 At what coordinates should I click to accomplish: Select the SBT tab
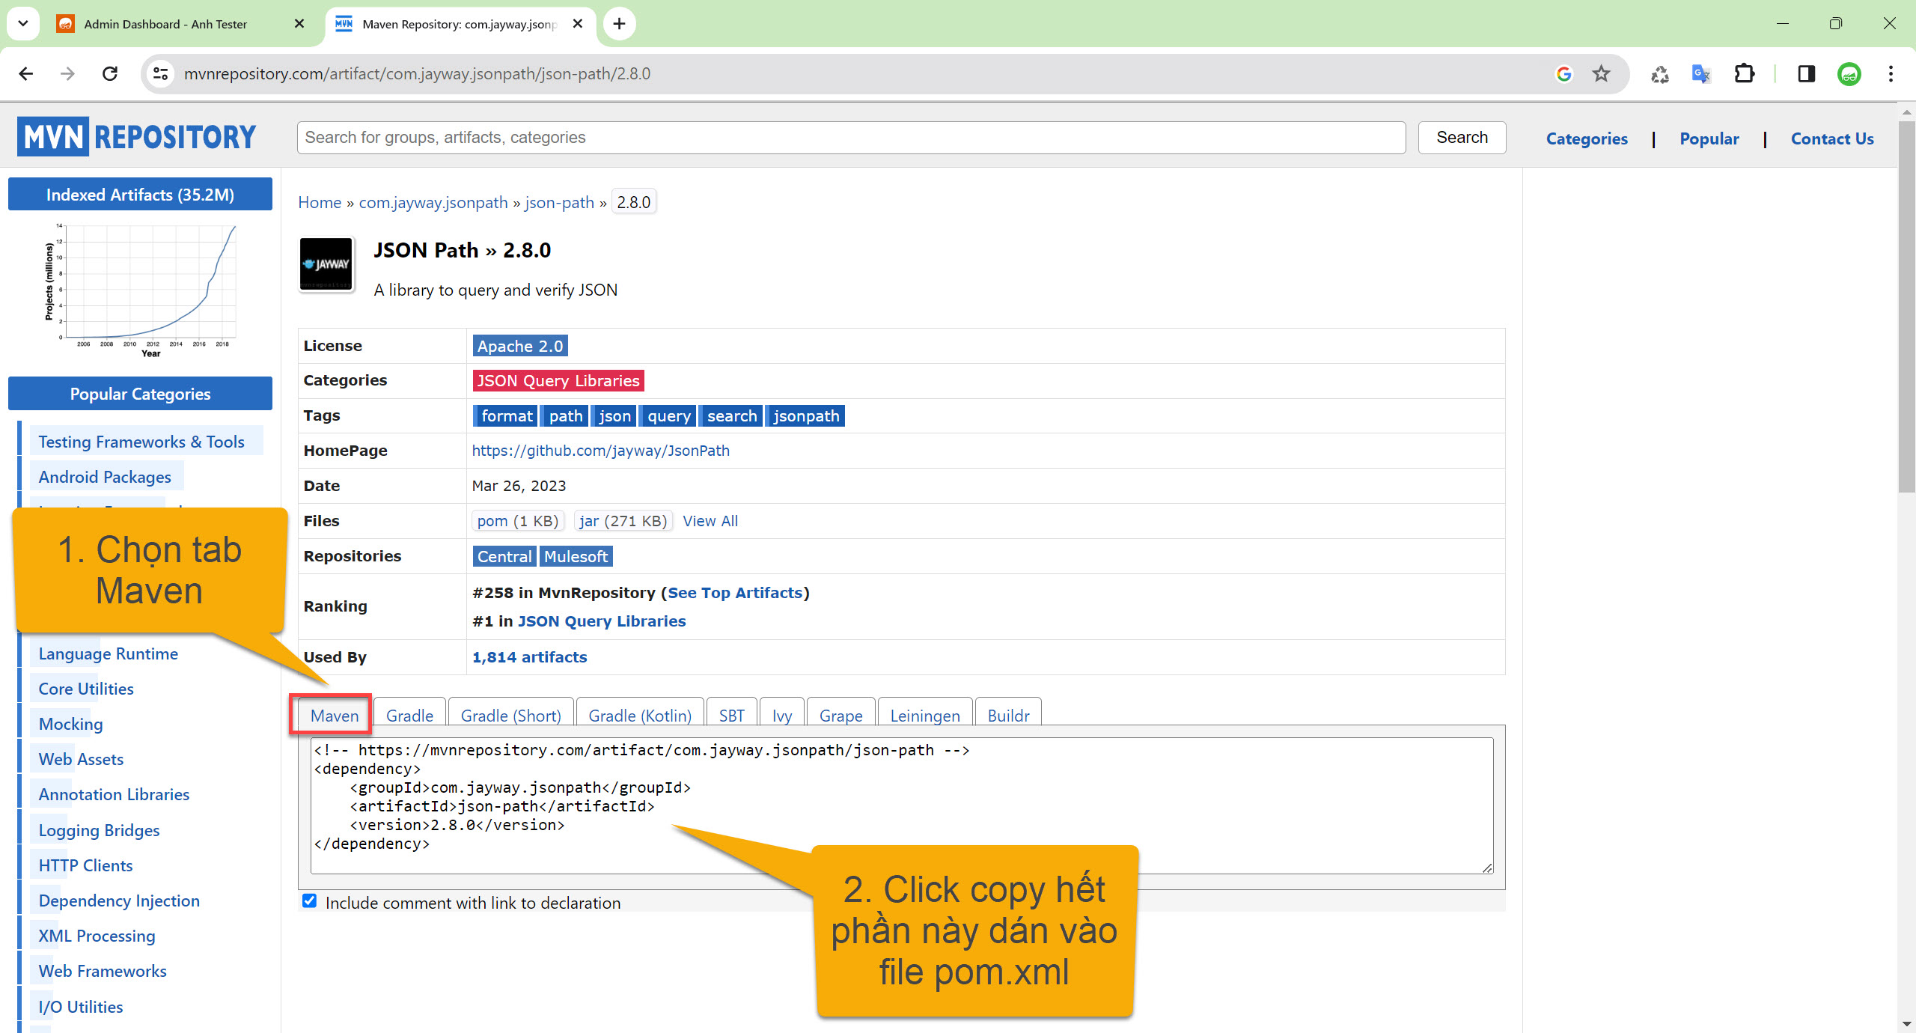(731, 715)
